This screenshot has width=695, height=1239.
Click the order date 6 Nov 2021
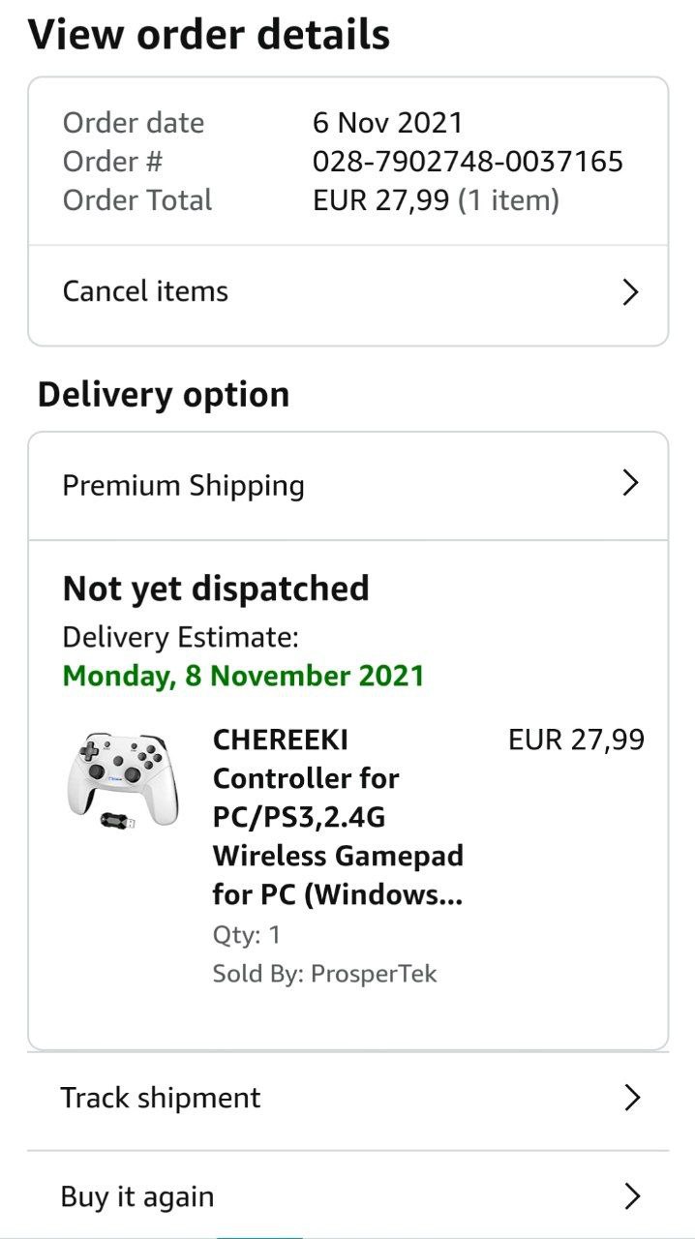(x=387, y=123)
